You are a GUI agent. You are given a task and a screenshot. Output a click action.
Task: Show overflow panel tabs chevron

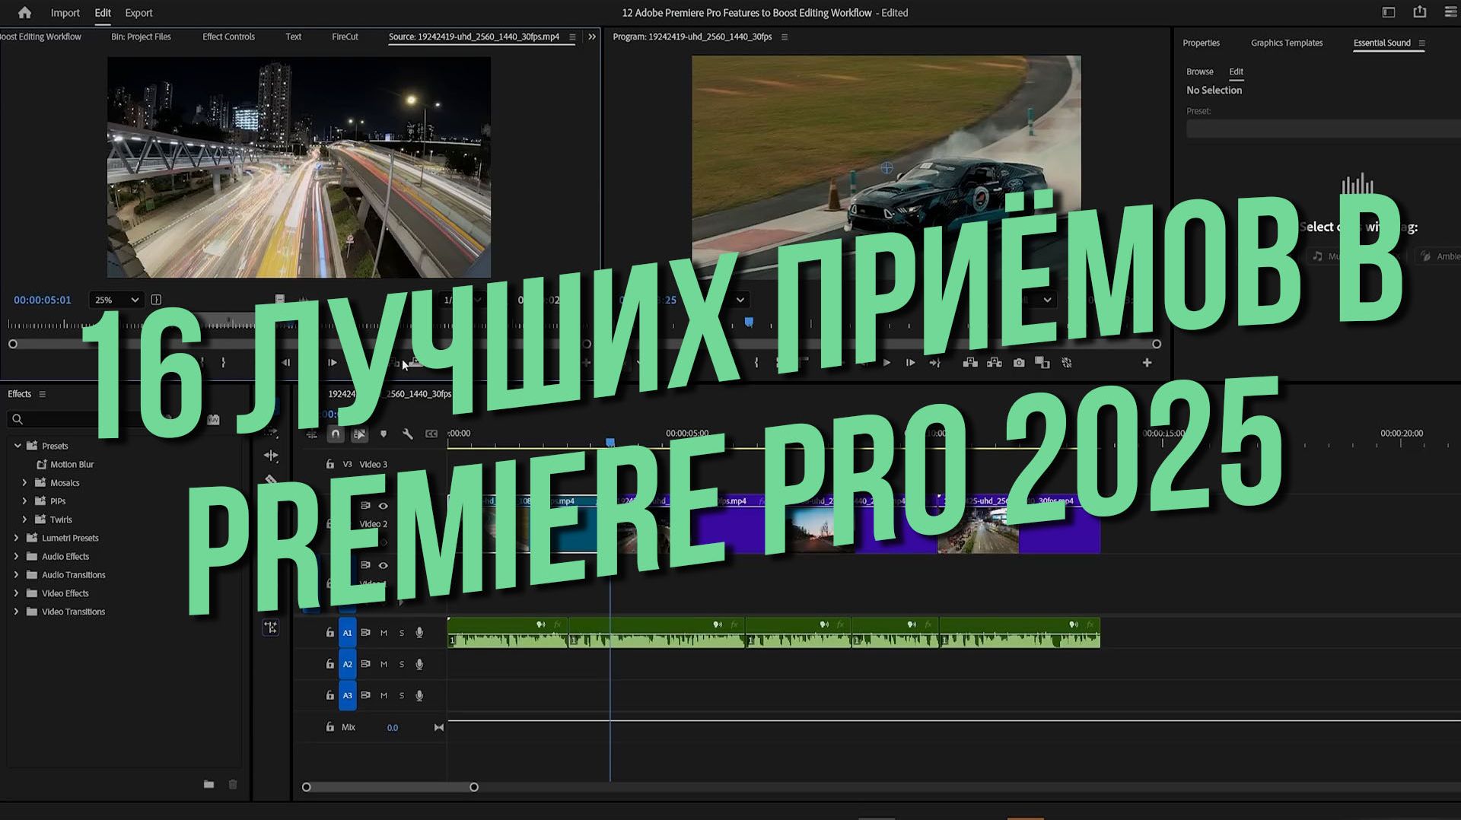tap(592, 37)
